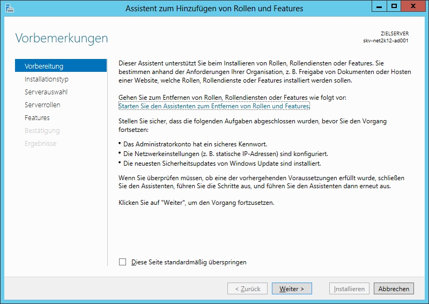Click the window title bar text
The image size is (429, 304).
pos(214,9)
